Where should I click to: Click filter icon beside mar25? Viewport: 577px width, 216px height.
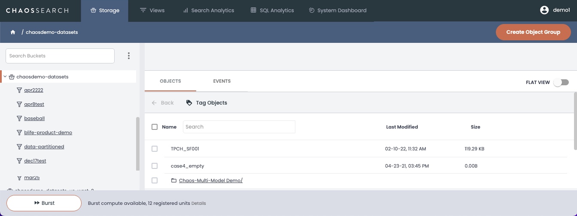coord(19,177)
